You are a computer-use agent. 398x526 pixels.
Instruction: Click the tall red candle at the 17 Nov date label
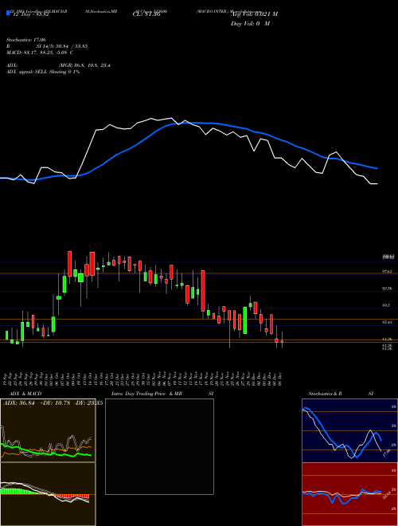click(203, 291)
